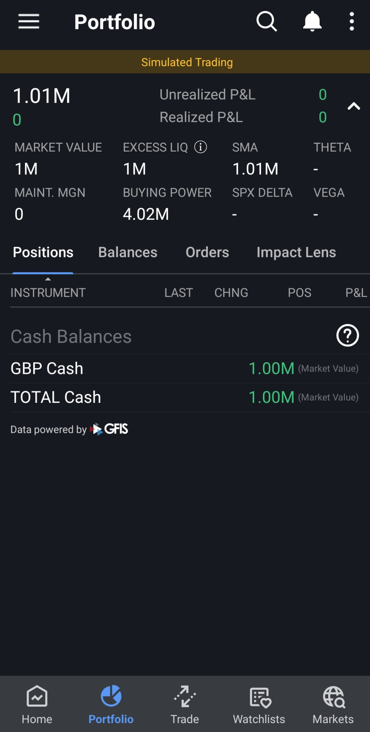Collapse the account summary chevron

coord(354,106)
